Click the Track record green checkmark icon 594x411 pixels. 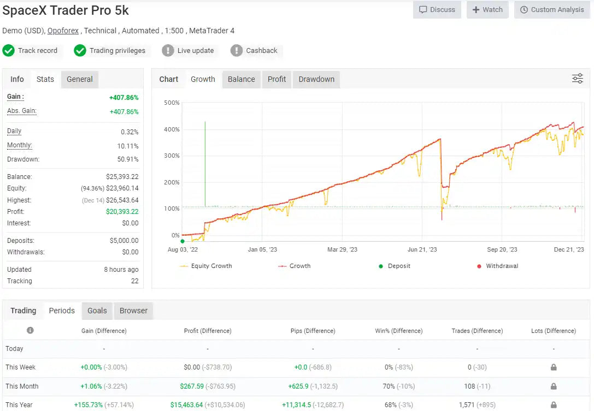pyautogui.click(x=9, y=51)
